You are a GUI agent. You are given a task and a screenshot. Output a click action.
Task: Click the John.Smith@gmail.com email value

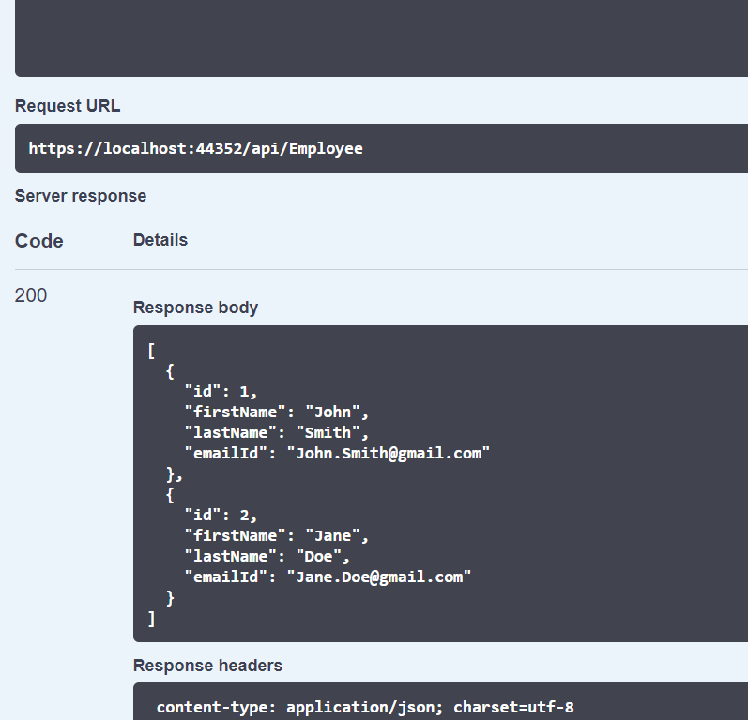point(389,453)
